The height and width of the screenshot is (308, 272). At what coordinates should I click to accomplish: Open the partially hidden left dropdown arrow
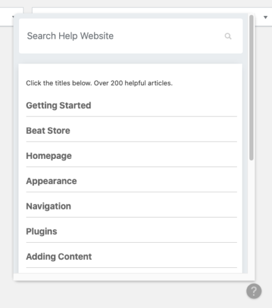[x=13, y=17]
